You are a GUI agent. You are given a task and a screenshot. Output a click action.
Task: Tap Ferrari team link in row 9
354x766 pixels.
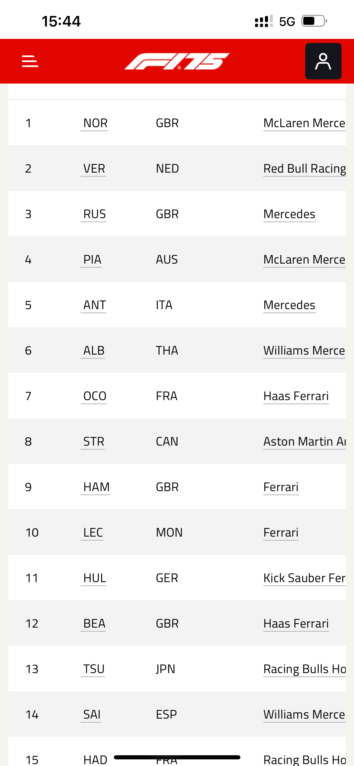pyautogui.click(x=281, y=487)
